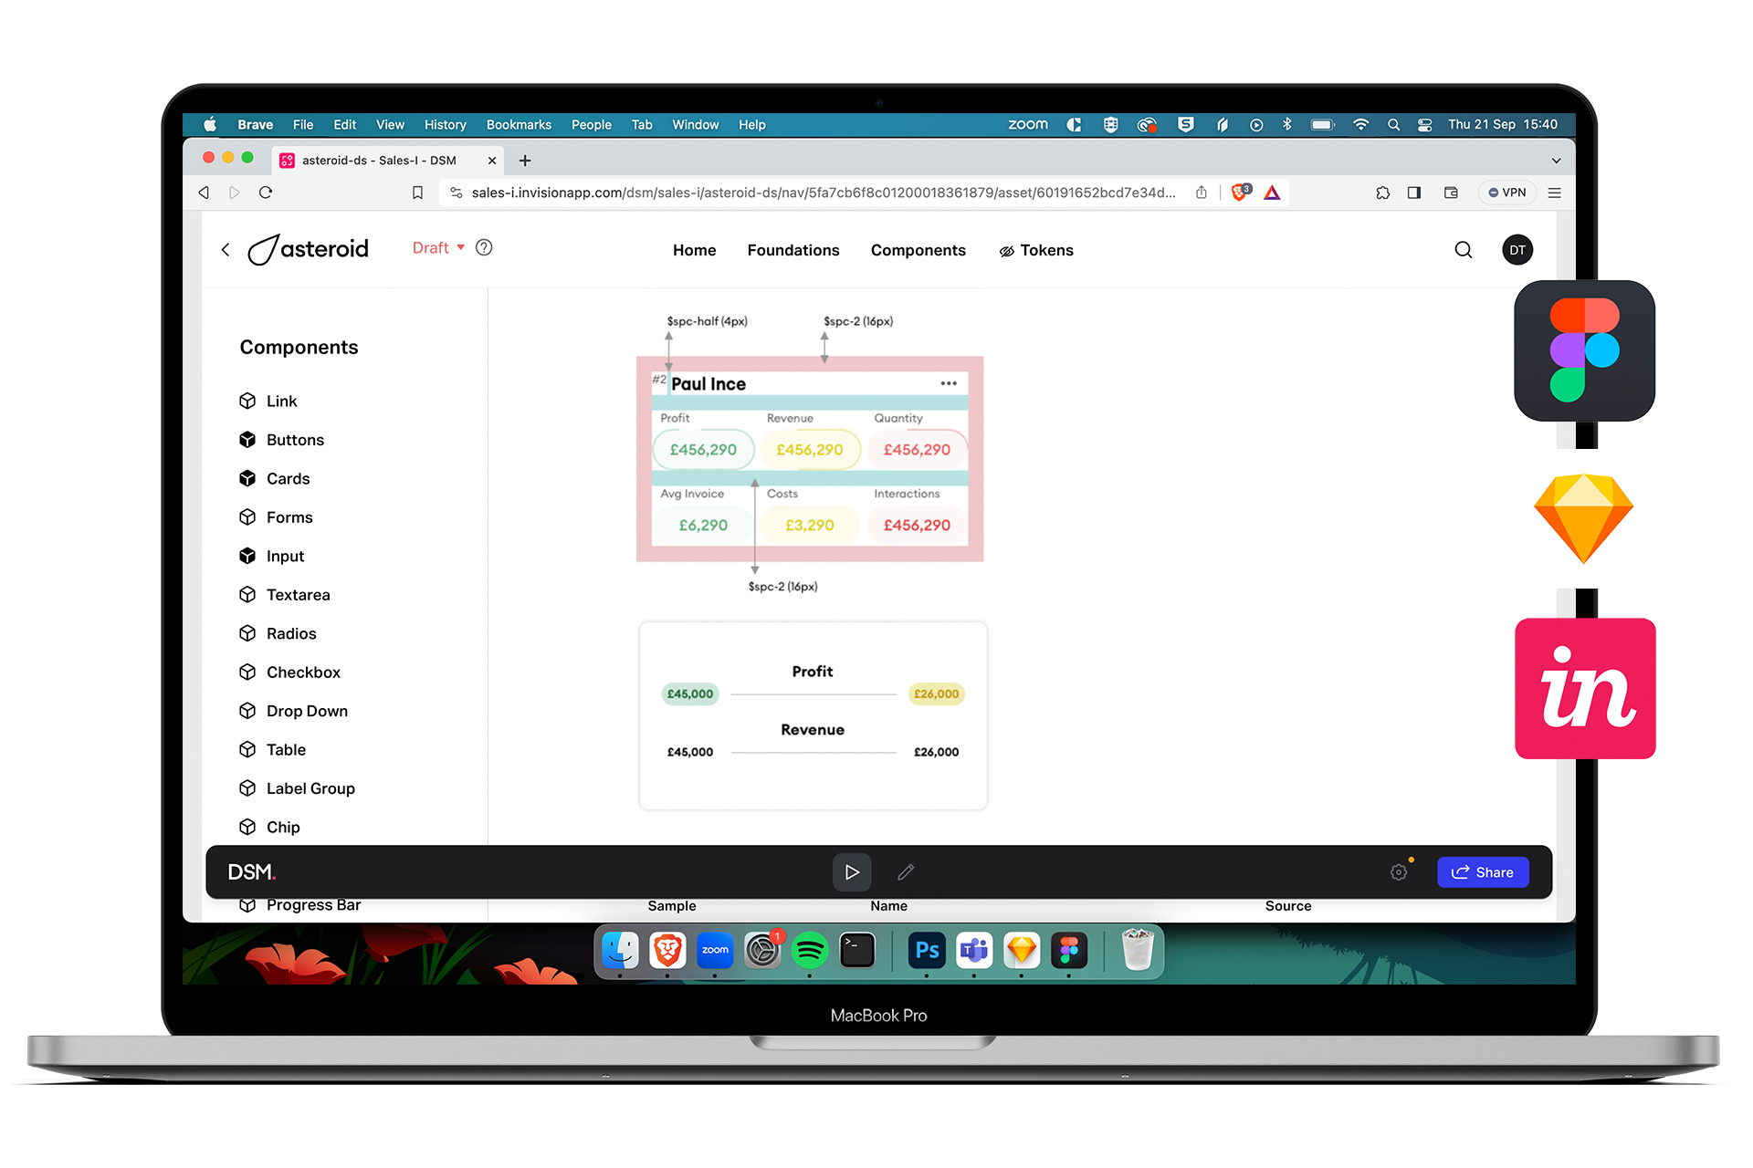This screenshot has height=1168, width=1753.
Task: Open Finder from the Dock
Action: click(x=620, y=951)
